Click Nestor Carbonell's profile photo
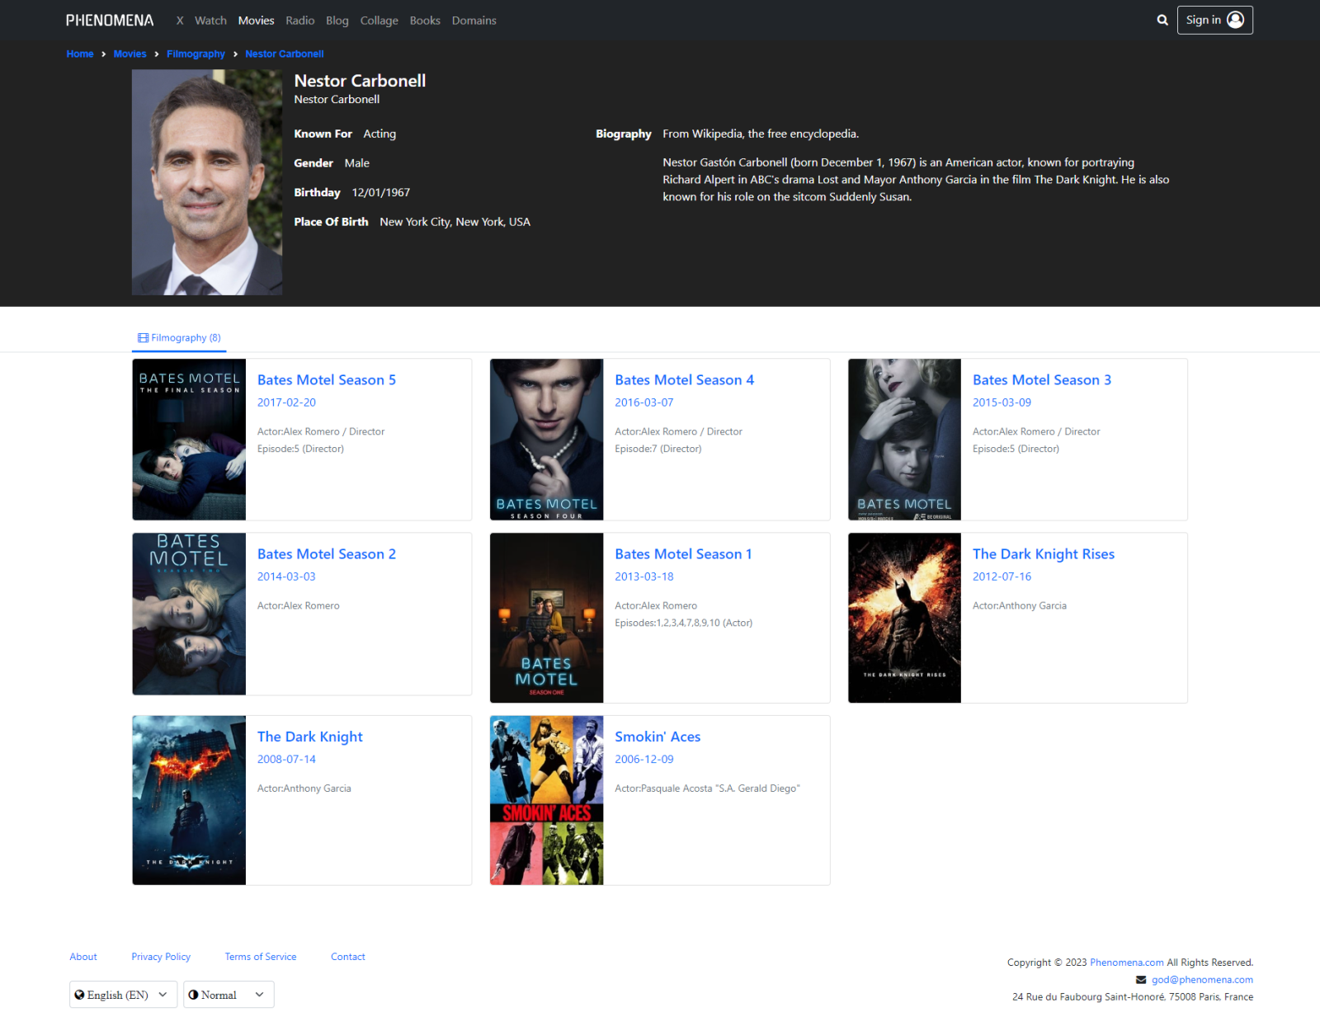The height and width of the screenshot is (1031, 1320). tap(207, 182)
